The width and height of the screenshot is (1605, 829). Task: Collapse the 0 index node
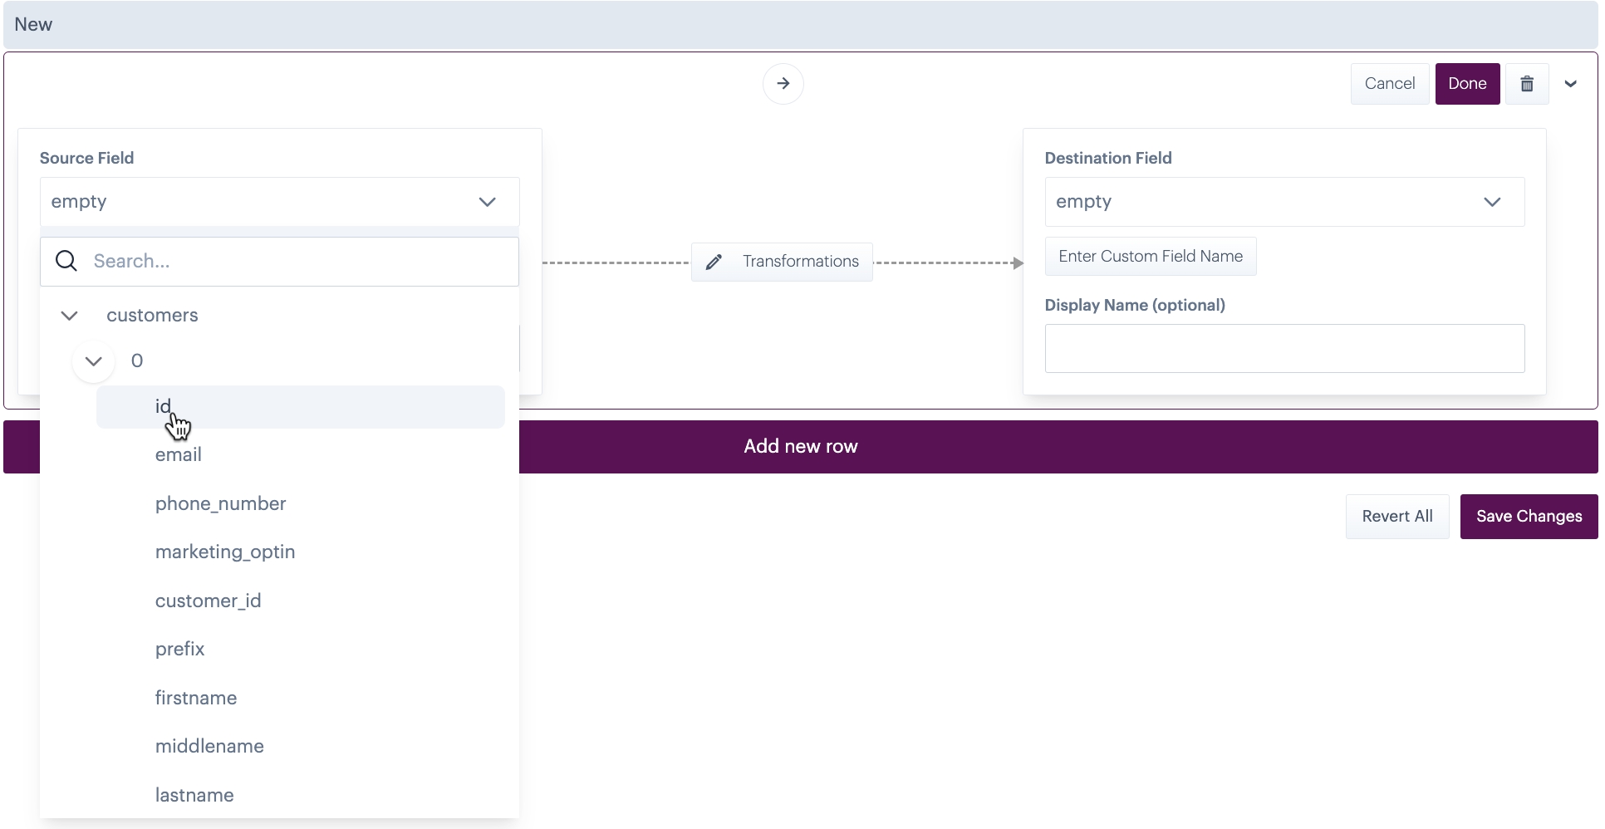point(93,361)
